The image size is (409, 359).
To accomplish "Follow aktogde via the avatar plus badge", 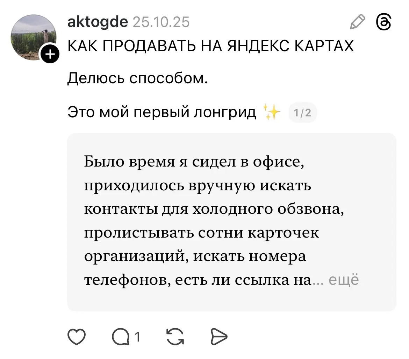I will pos(50,54).
